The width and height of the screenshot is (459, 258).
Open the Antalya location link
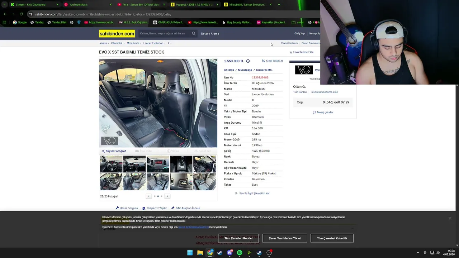click(229, 70)
